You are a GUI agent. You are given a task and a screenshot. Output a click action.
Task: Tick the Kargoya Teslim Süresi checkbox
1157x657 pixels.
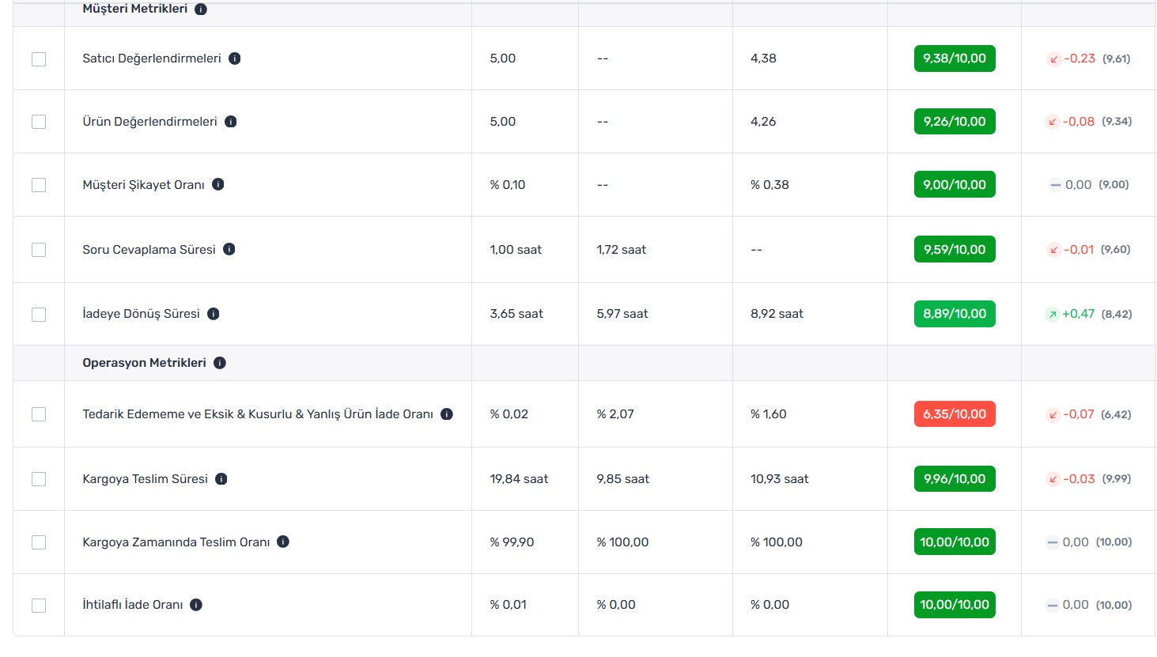tap(39, 479)
